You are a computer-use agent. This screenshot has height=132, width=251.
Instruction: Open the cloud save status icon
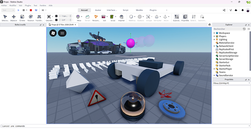[236, 10]
